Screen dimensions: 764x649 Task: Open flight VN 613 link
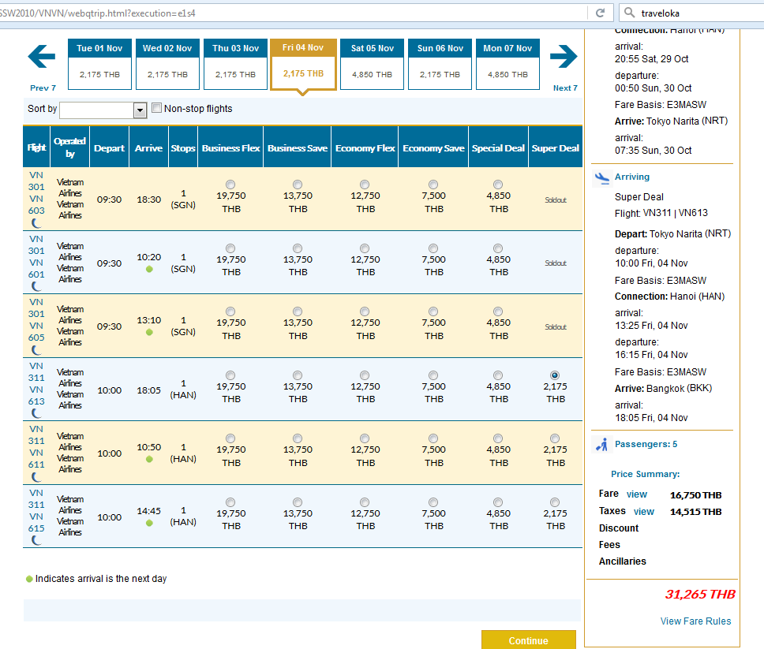tap(36, 395)
